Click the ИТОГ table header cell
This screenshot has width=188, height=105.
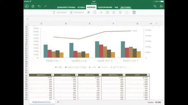click(137, 75)
